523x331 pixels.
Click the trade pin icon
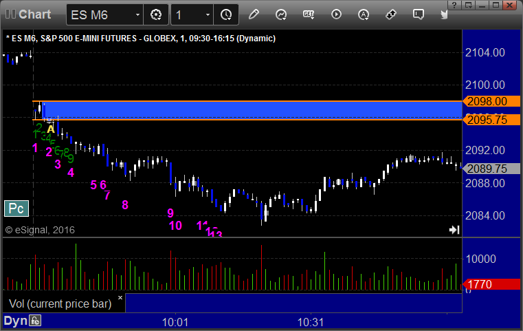390,14
